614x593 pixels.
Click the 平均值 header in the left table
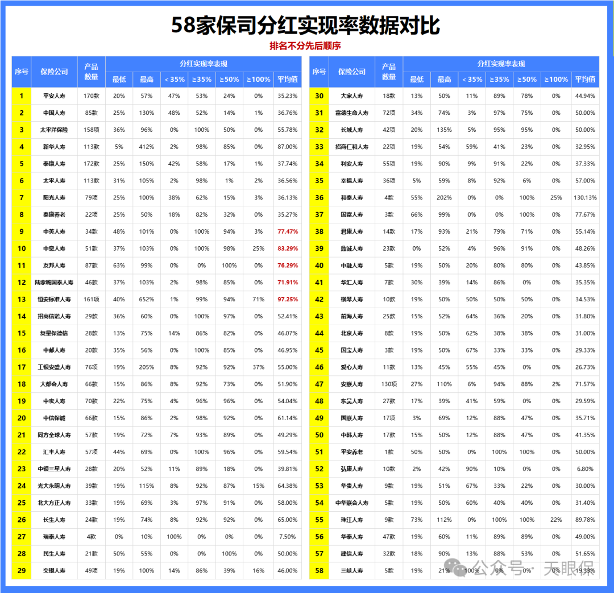[x=287, y=80]
